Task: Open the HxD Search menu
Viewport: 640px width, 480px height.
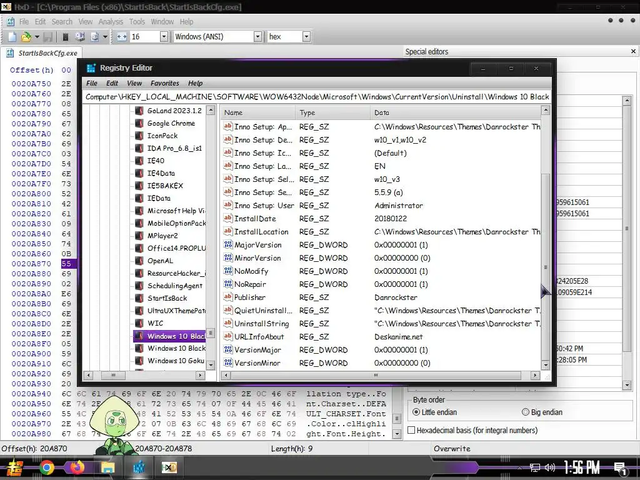Action: coord(62,22)
